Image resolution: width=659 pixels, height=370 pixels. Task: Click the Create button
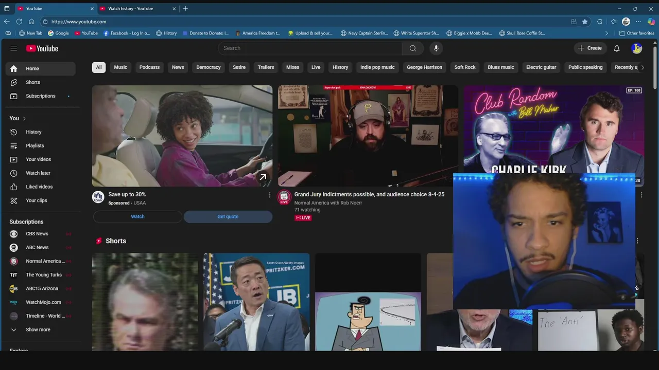(x=590, y=48)
